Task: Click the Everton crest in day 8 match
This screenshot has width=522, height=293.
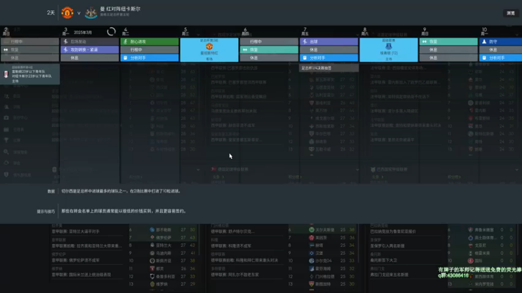Action: click(x=388, y=46)
